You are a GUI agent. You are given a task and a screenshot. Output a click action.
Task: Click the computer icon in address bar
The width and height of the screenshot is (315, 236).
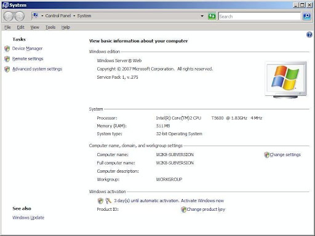coord(36,15)
